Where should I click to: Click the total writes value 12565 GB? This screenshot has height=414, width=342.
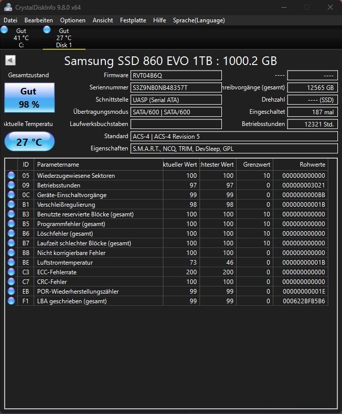(x=312, y=87)
